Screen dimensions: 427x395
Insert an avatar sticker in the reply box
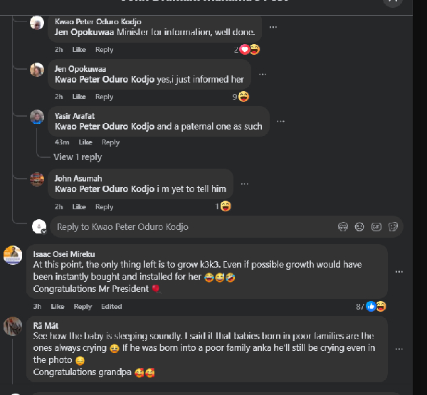click(342, 227)
